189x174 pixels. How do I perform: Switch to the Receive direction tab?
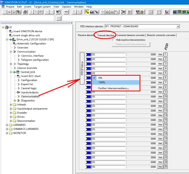(x=85, y=35)
